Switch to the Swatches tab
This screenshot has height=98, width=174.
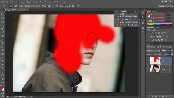pyautogui.click(x=154, y=11)
